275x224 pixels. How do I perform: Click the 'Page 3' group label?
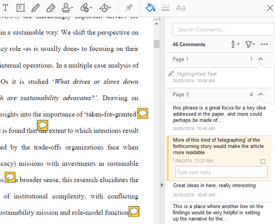click(180, 94)
